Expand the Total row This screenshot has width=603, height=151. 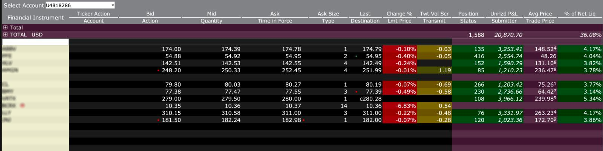5,27
